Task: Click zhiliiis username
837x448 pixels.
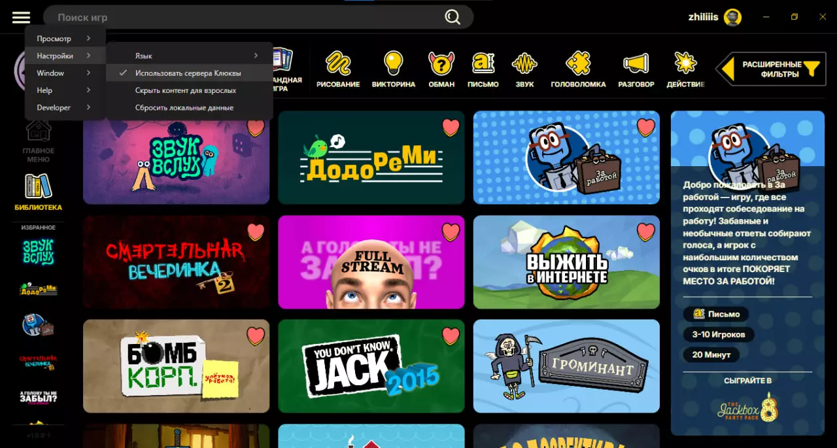Action: pos(704,17)
